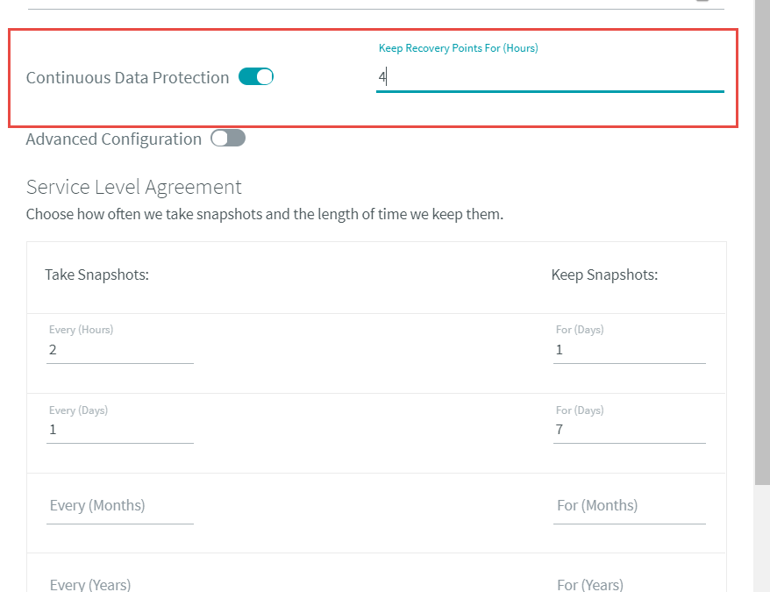Click the For (Years) retention field
Screen dimensions: 770x592
pyautogui.click(x=629, y=583)
